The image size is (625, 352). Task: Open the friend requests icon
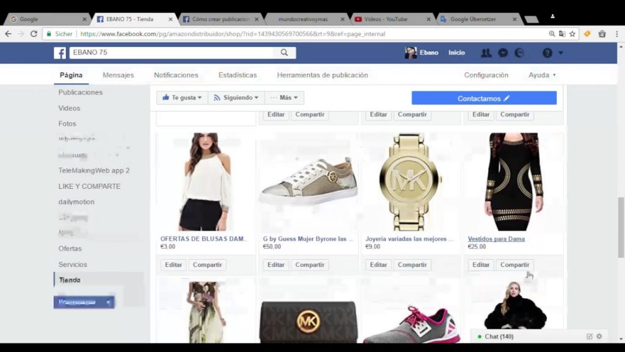(486, 53)
